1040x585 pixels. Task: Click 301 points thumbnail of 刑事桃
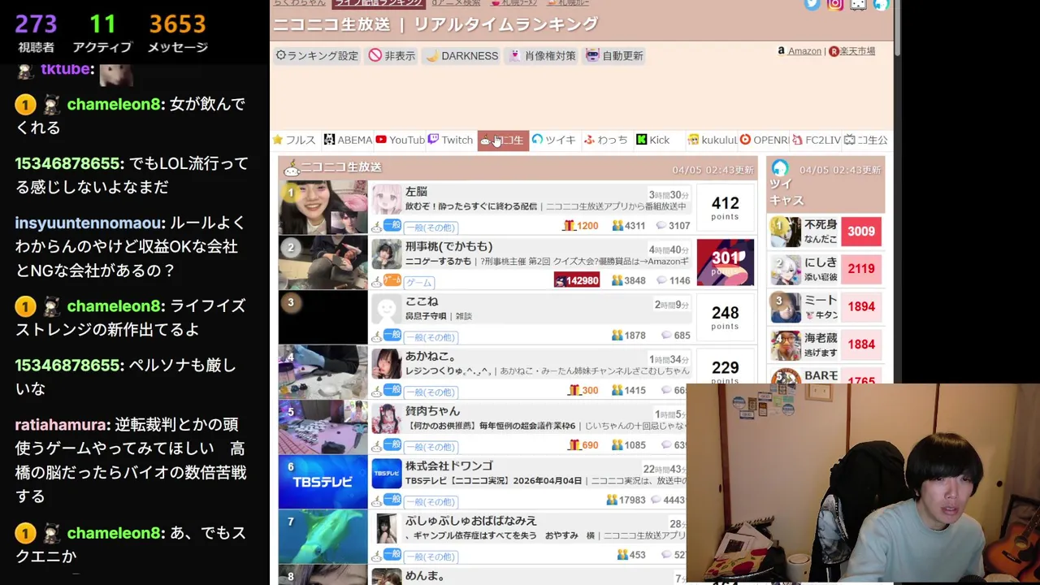[725, 262]
